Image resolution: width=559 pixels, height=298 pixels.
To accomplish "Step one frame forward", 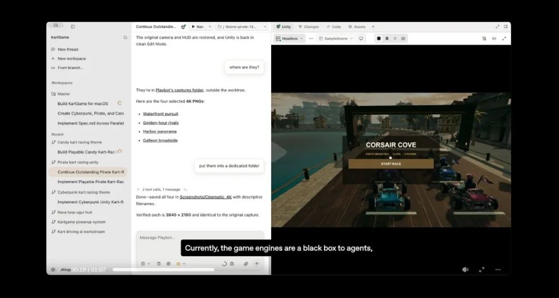I will pyautogui.click(x=395, y=38).
